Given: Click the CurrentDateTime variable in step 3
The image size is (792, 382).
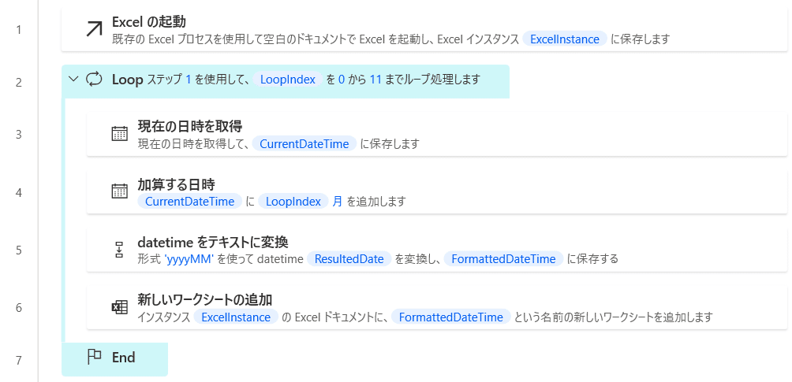Looking at the screenshot, I should (x=304, y=144).
